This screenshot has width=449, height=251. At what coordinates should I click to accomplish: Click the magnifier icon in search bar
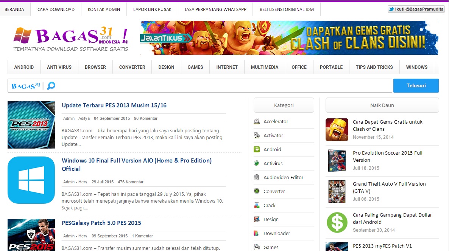point(51,85)
